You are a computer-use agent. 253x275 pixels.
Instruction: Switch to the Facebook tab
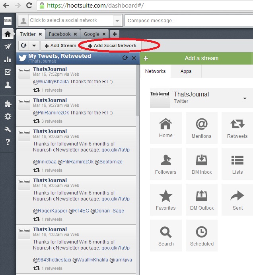click(60, 34)
